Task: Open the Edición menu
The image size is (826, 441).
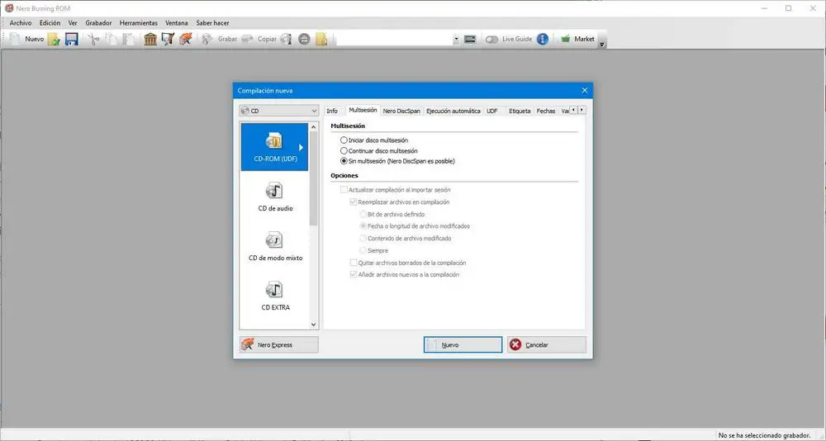Action: (x=50, y=23)
